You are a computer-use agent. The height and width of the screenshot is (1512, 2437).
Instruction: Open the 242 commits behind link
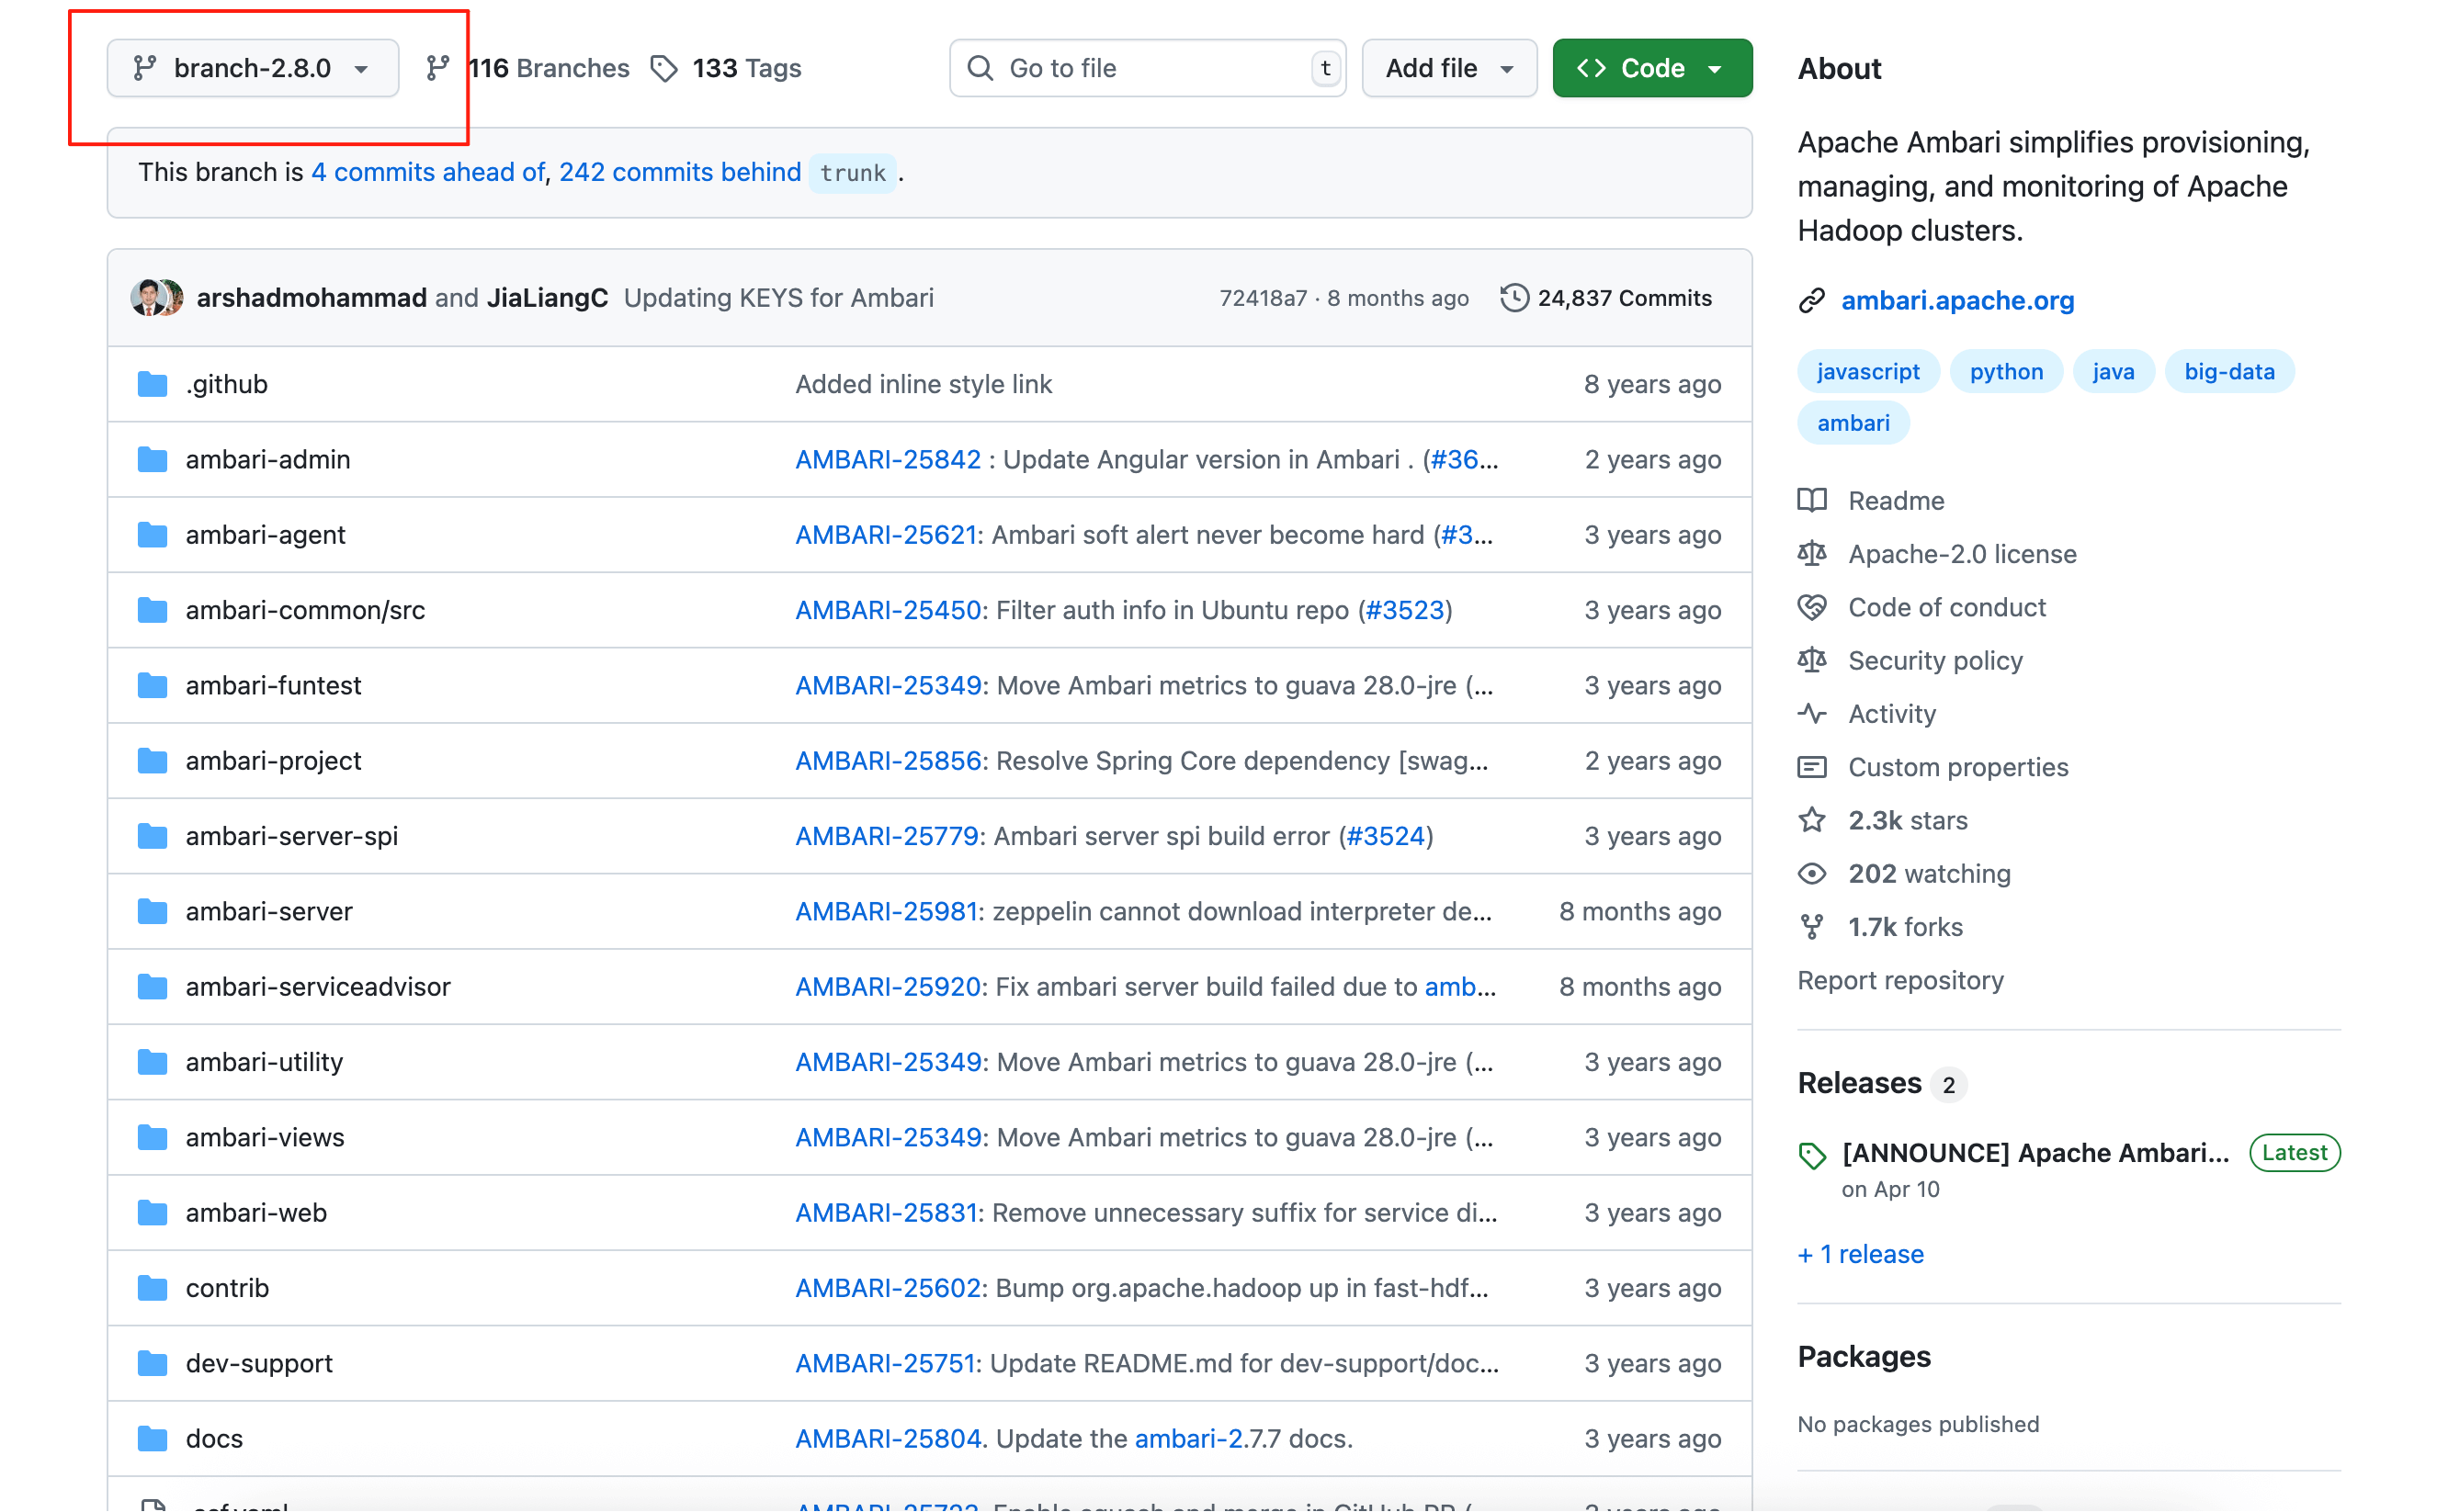pos(680,172)
